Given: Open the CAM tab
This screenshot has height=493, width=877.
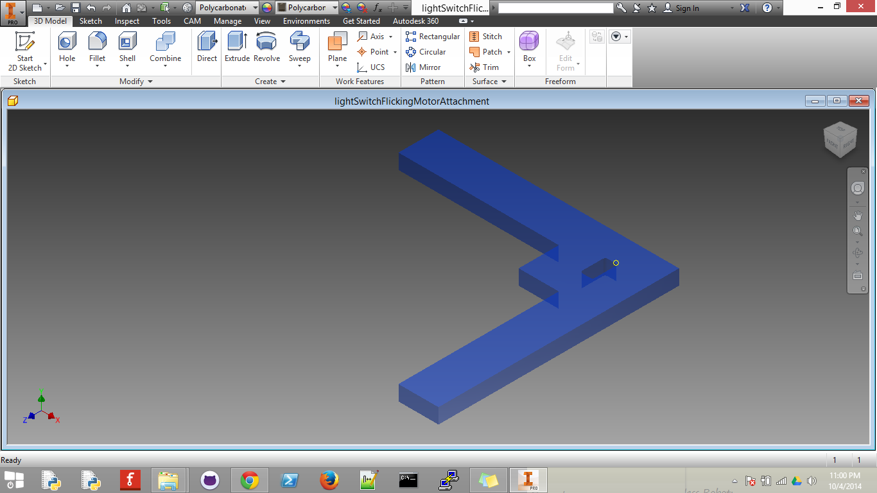Looking at the screenshot, I should (193, 21).
